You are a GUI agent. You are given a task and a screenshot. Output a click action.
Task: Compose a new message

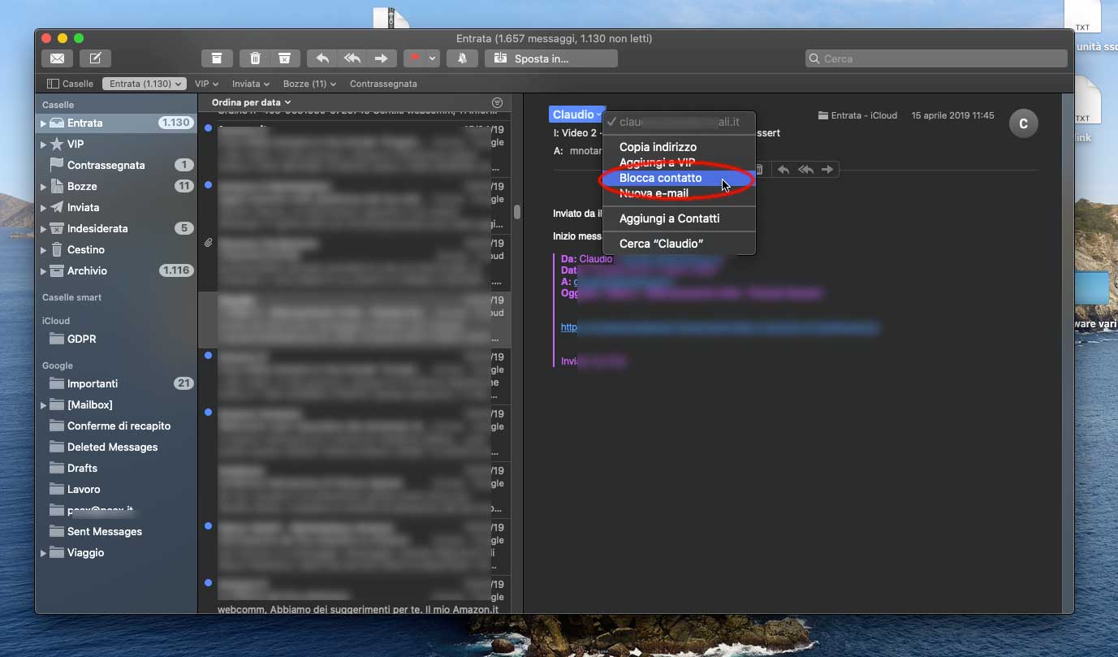pos(95,58)
